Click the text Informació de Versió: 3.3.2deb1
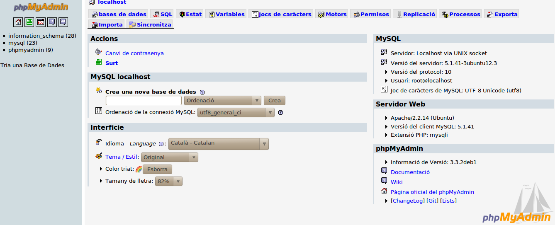Viewport: 555px width, 225px height. click(x=433, y=162)
